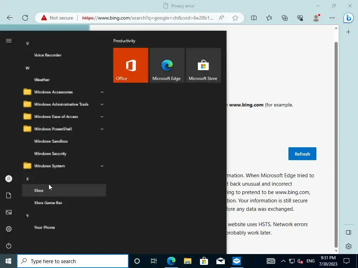The width and height of the screenshot is (358, 268).
Task: Open Documents icon in Start menu sidebar
Action: (9, 195)
